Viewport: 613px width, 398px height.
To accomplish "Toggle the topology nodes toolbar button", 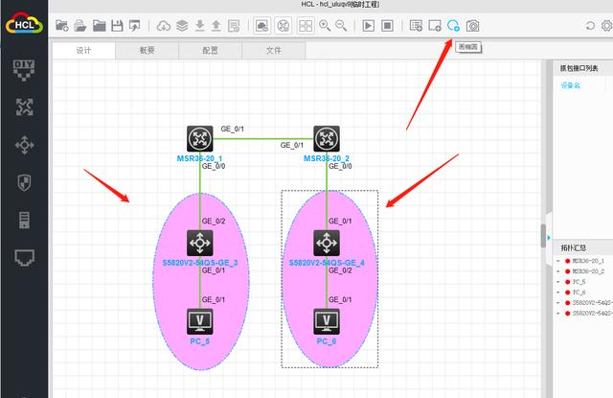I will tap(284, 26).
